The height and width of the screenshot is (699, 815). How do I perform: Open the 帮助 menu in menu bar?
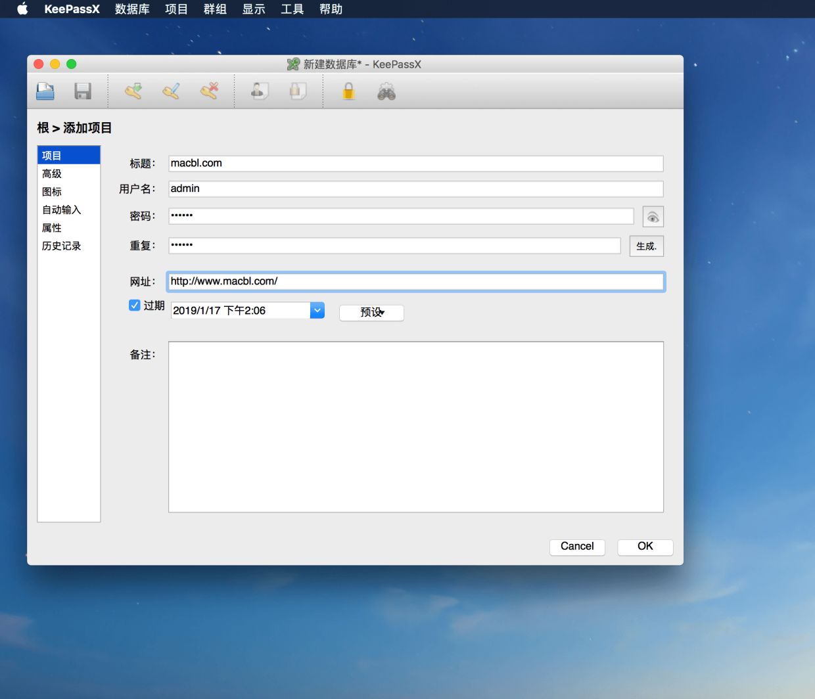[331, 9]
